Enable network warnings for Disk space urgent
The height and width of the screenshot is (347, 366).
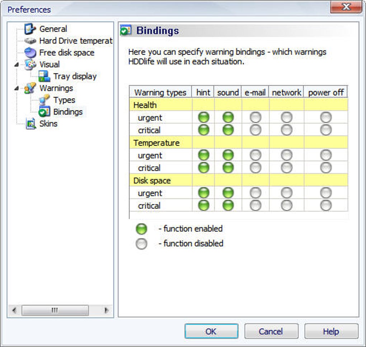(286, 193)
